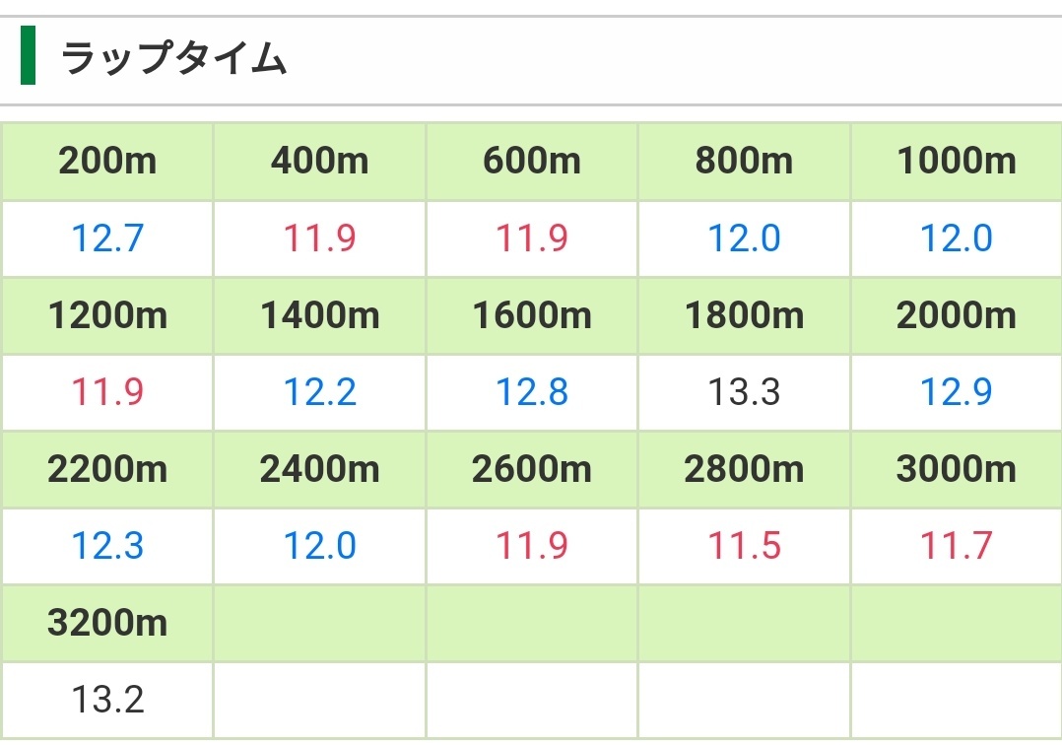Select the 12.8 value under 1600m

[532, 391]
